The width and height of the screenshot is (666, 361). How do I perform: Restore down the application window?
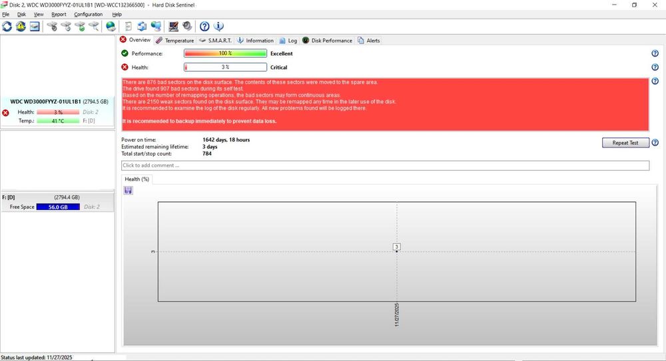point(634,5)
